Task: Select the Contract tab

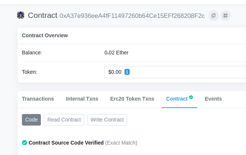Action: 177,99
